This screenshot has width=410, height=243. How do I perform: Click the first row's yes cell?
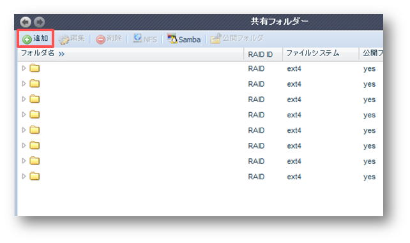point(369,69)
